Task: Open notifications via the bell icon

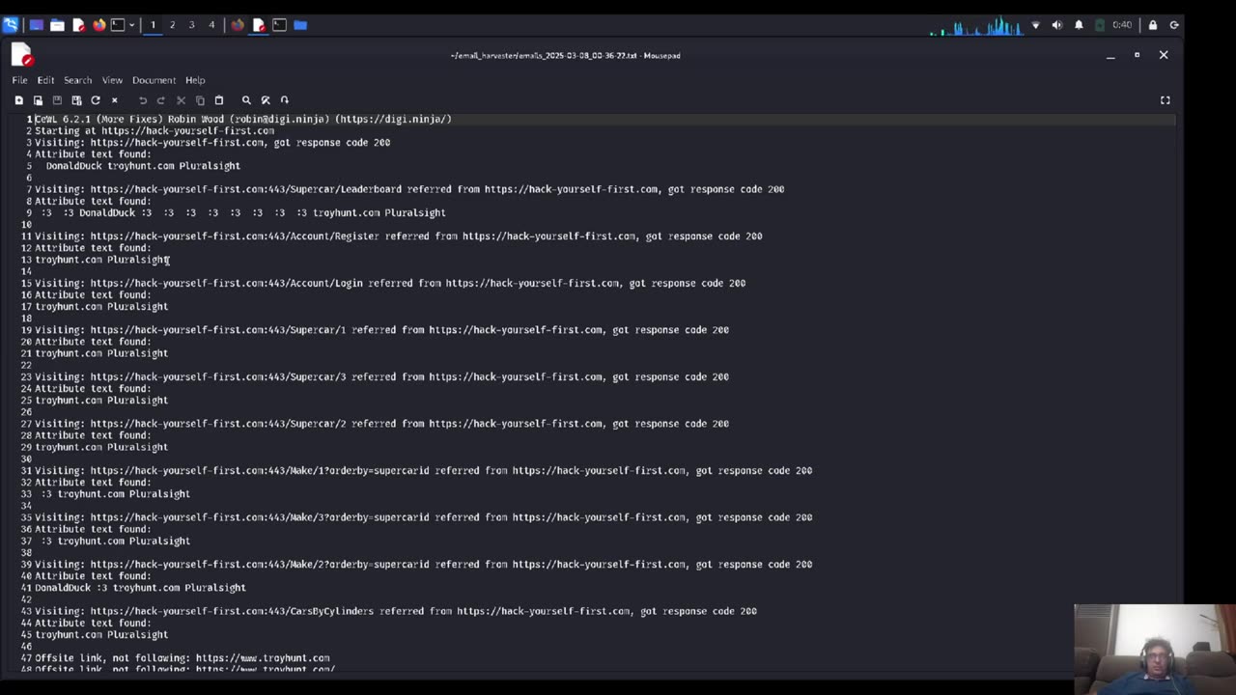Action: 1079,25
